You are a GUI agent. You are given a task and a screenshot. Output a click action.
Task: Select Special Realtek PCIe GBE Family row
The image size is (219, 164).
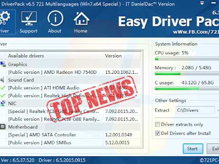click(x=71, y=111)
